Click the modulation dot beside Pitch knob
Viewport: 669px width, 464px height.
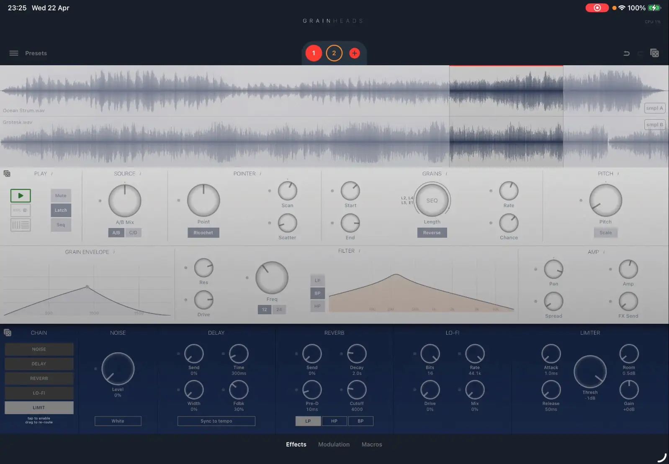pos(581,200)
